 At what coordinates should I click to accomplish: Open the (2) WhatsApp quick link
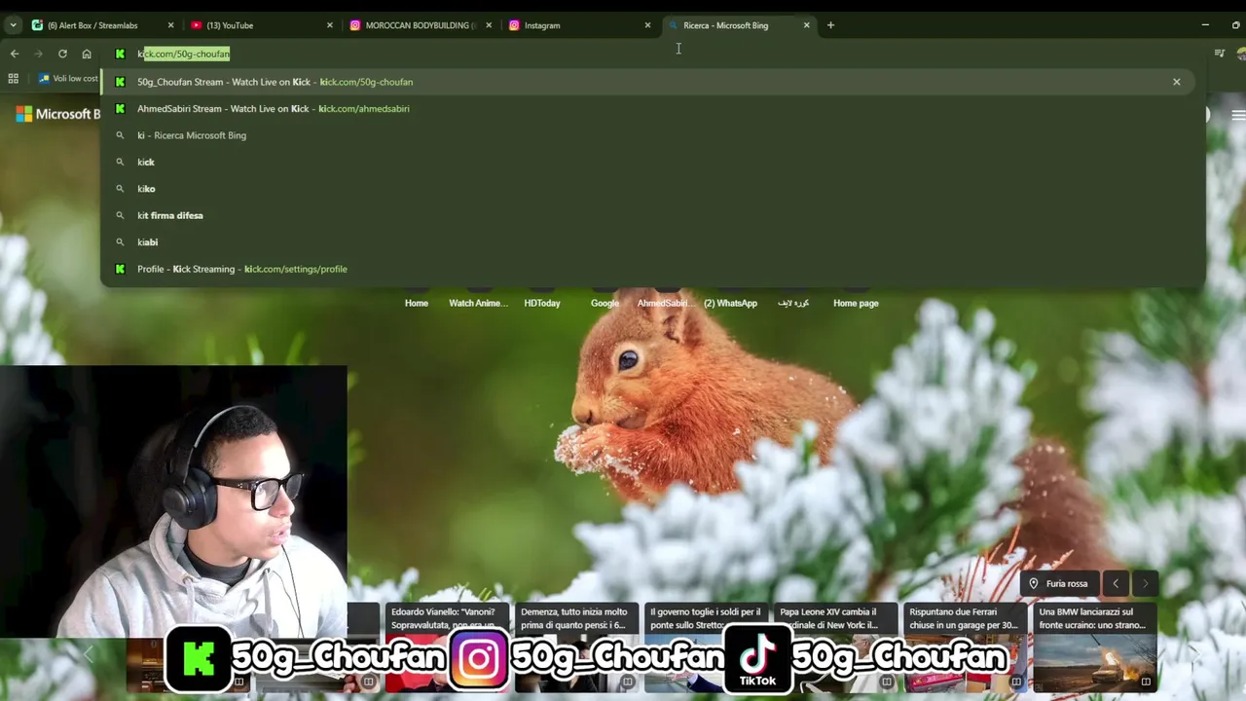coord(730,303)
